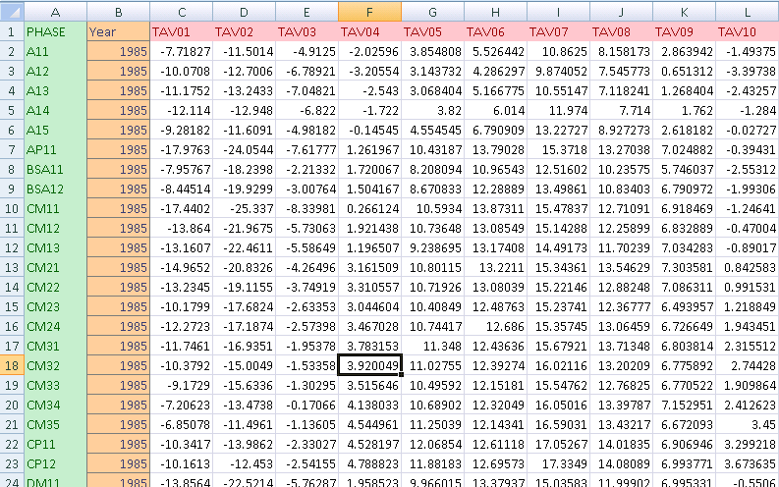Click the TAV10 header cell
The image size is (779, 487).
click(x=747, y=31)
